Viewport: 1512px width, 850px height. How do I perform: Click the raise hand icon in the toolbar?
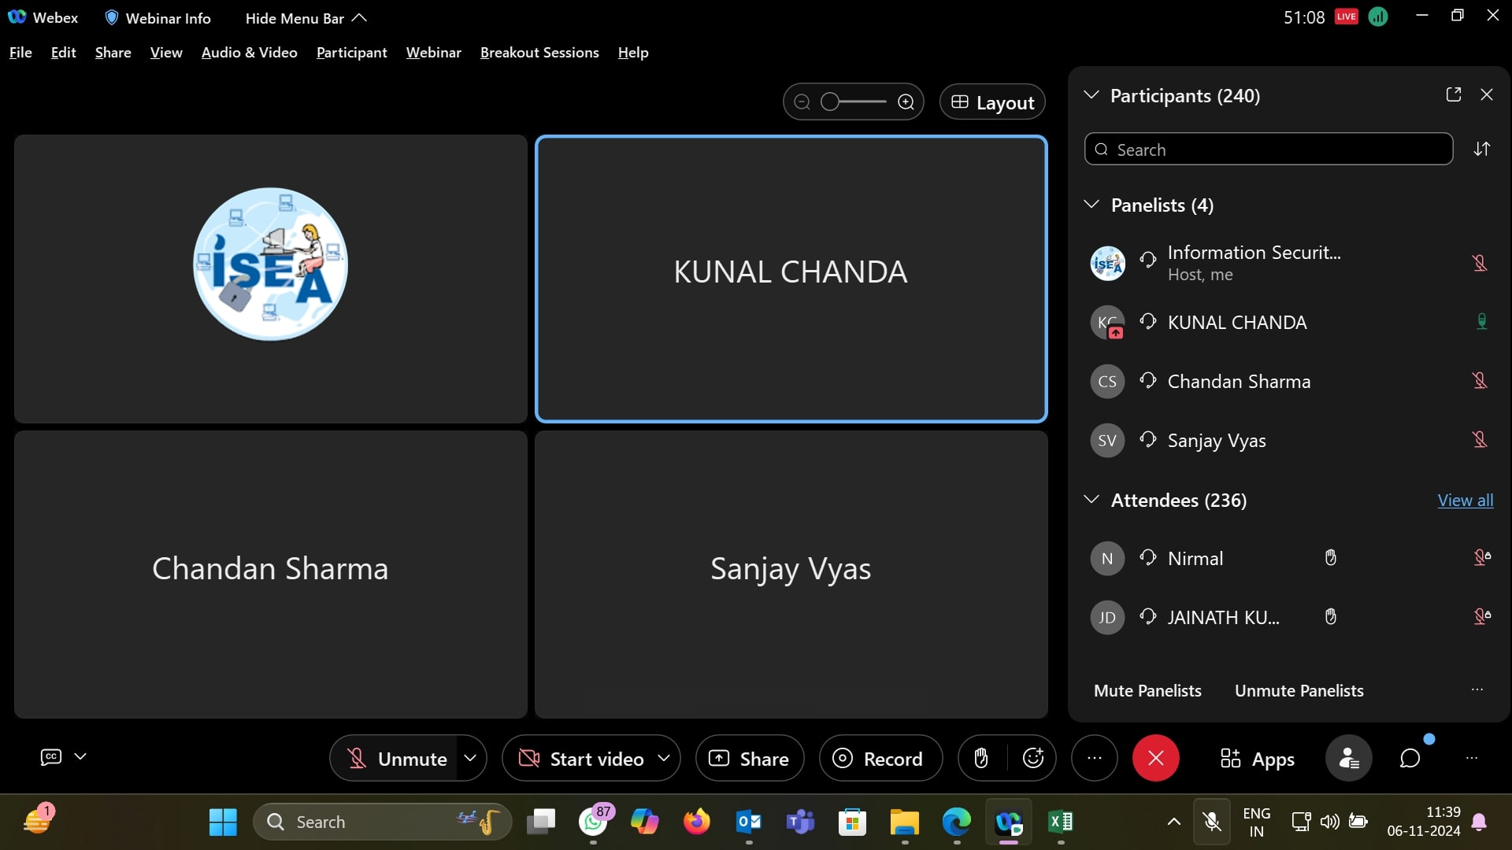(x=981, y=758)
